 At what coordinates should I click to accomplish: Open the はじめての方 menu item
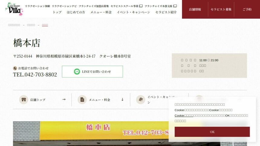coord(76,12)
